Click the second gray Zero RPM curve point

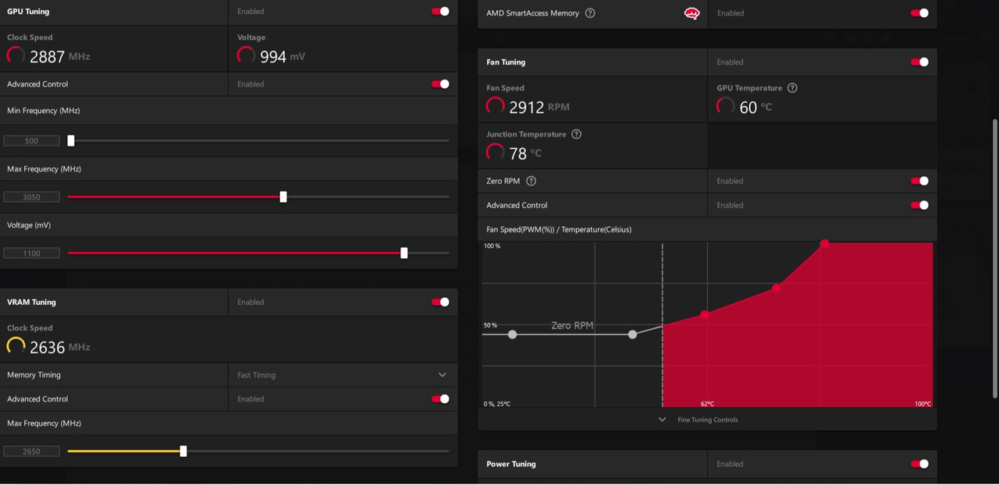632,335
